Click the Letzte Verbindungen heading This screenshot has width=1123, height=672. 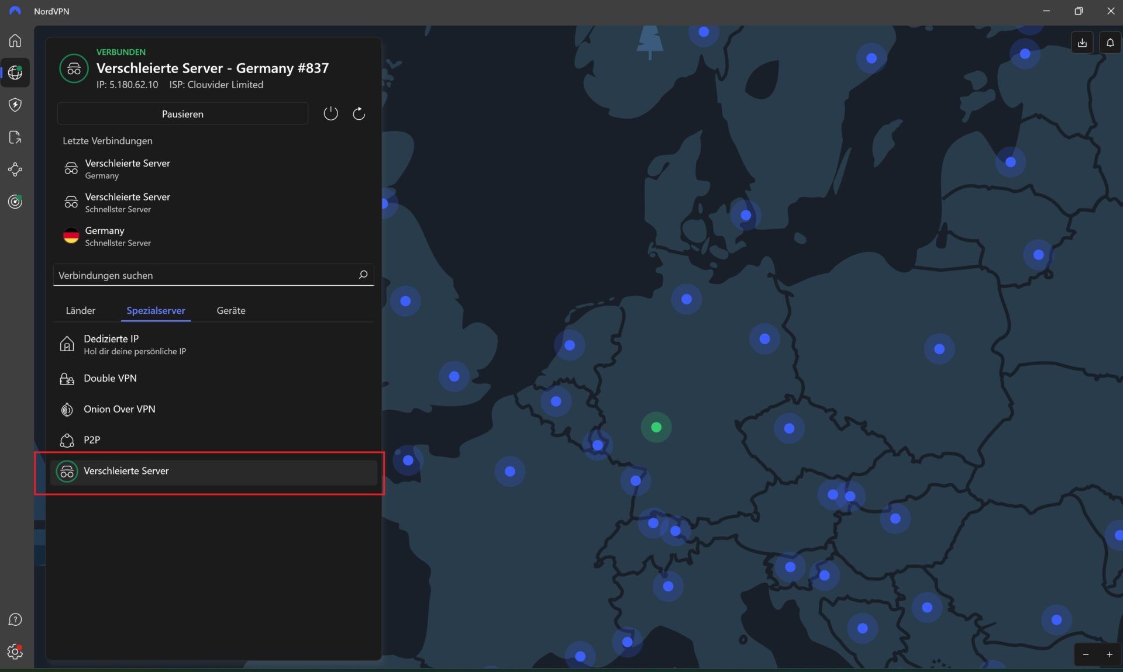point(108,141)
